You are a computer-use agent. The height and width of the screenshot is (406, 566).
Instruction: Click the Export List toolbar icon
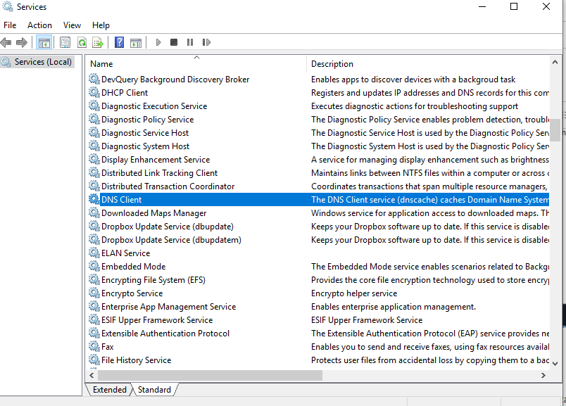coord(98,43)
